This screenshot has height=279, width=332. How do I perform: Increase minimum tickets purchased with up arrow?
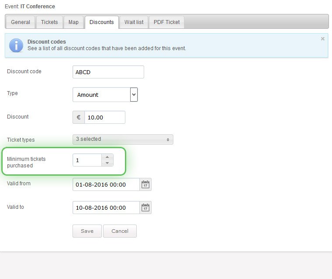point(107,157)
